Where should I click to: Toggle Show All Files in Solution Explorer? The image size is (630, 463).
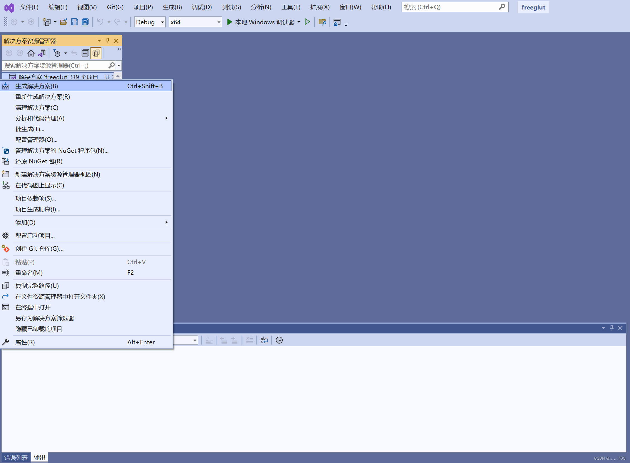click(96, 53)
